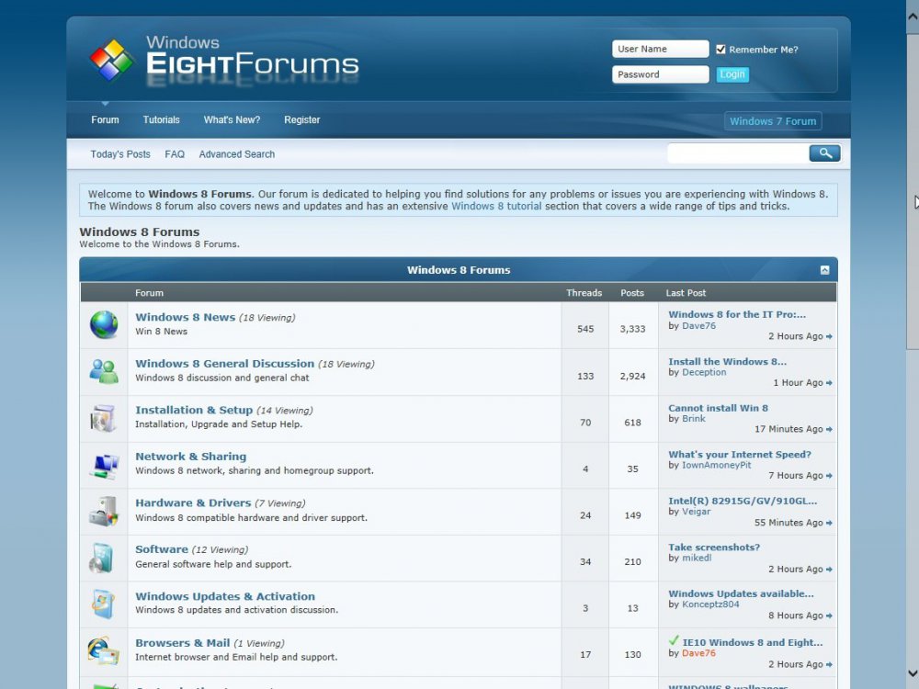Open the Windows 7 Forum button
Viewport: 919px width, 689px height.
(x=772, y=120)
